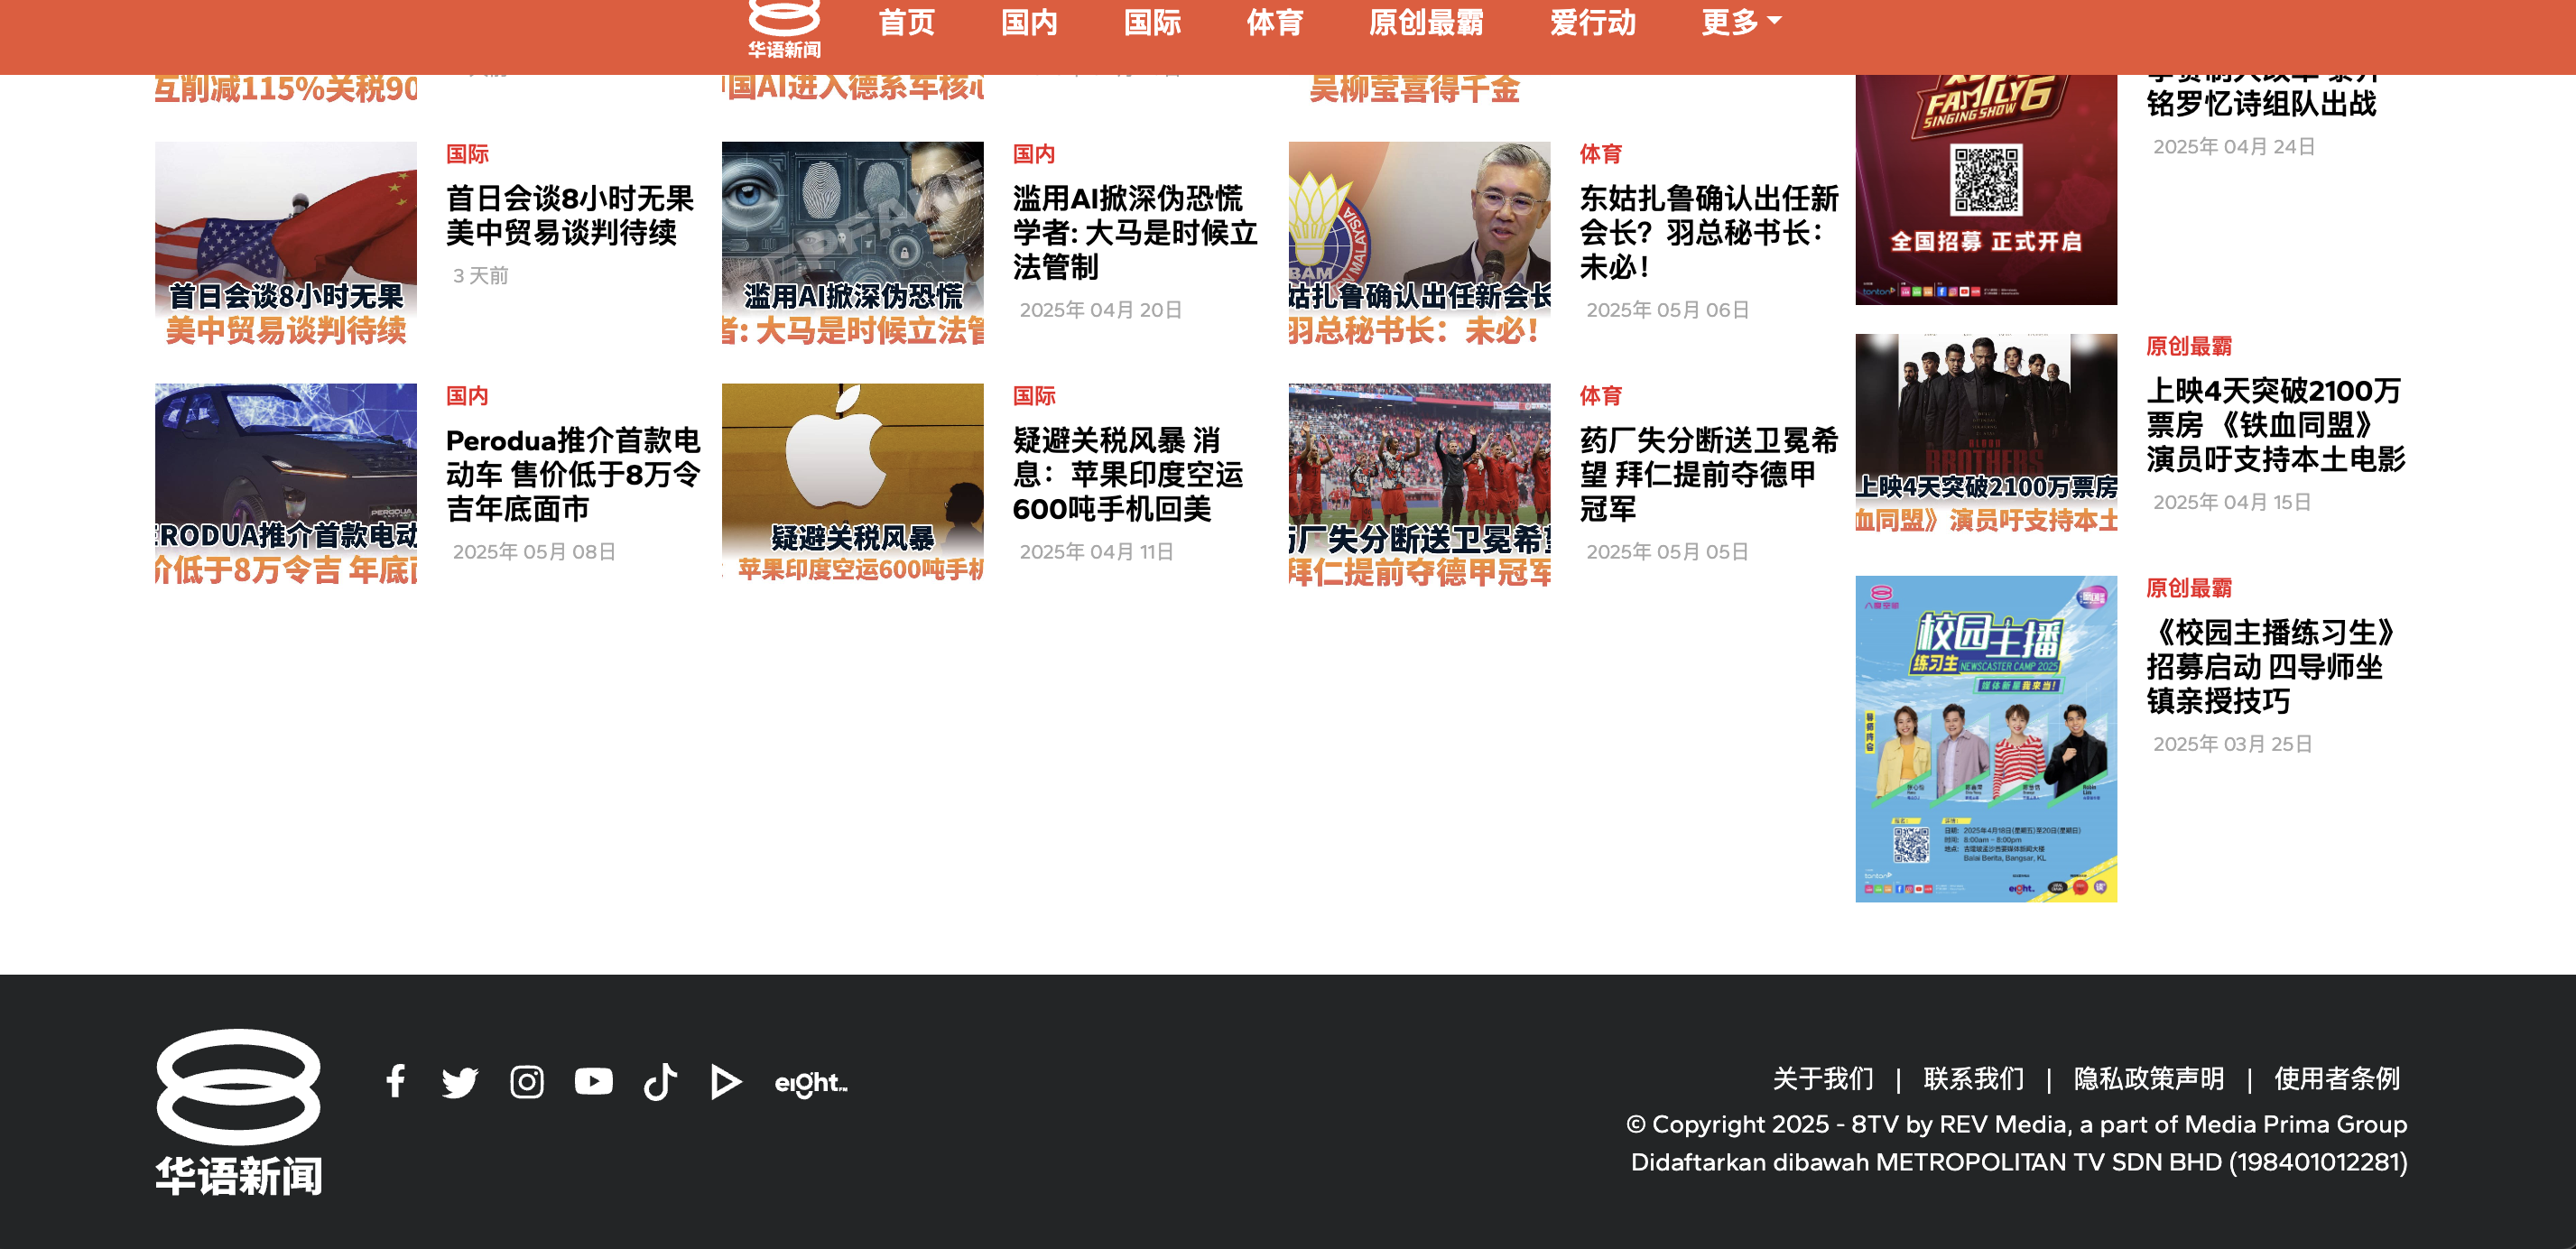Image resolution: width=2576 pixels, height=1249 pixels.
Task: Read article 《校园主播练习生》招募启动 headline
Action: 2272,667
